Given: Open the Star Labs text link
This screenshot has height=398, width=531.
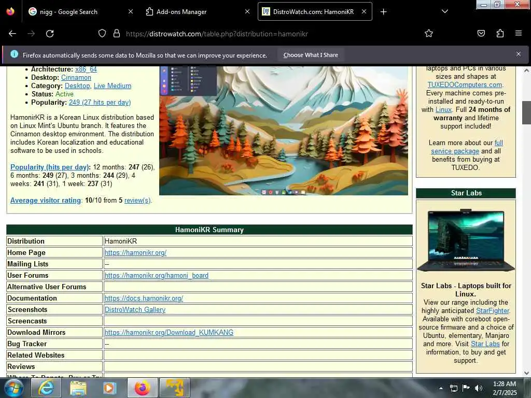Looking at the screenshot, I should (x=485, y=344).
